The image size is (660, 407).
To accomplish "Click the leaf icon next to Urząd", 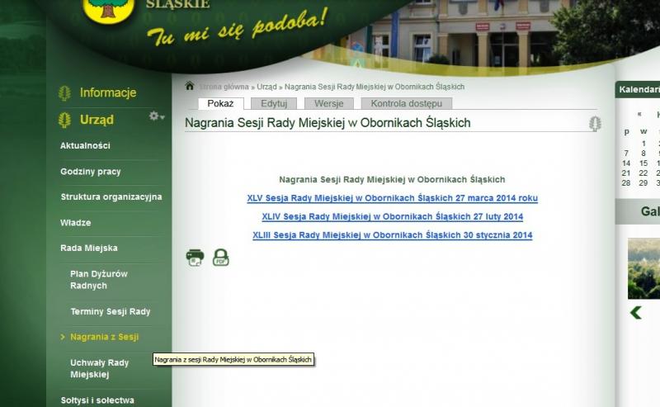I will coord(64,121).
